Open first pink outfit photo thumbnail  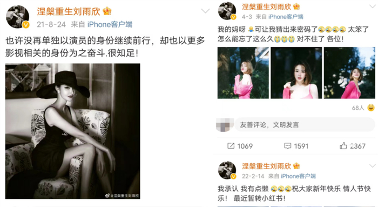(x=243, y=73)
